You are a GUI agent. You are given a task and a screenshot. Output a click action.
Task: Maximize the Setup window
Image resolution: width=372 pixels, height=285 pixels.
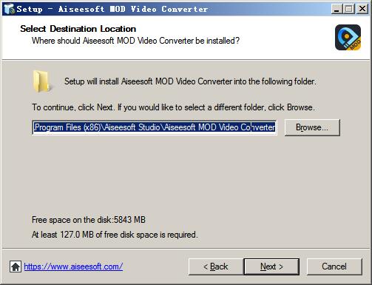click(349, 9)
